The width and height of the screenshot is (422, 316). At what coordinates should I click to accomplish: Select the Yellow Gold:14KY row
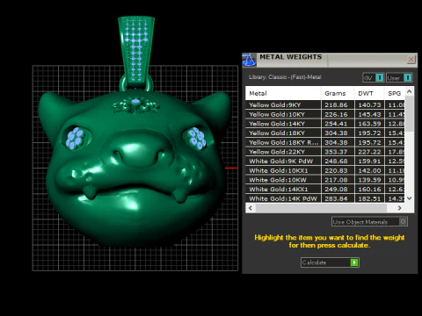(325, 124)
